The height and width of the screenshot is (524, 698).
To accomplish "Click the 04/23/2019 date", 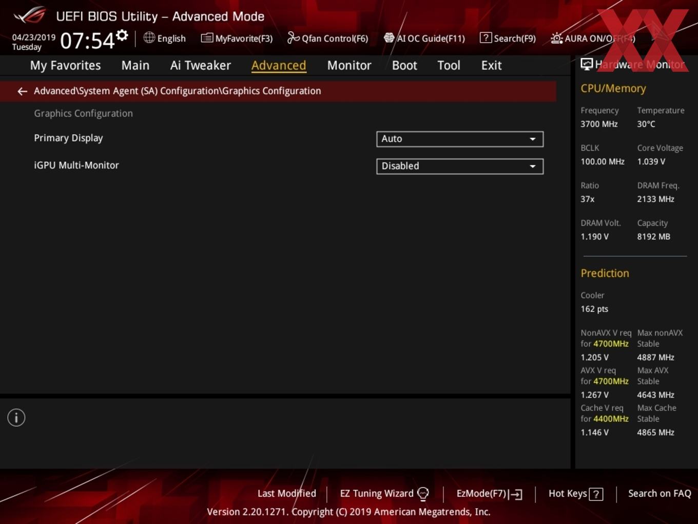I will coord(34,38).
